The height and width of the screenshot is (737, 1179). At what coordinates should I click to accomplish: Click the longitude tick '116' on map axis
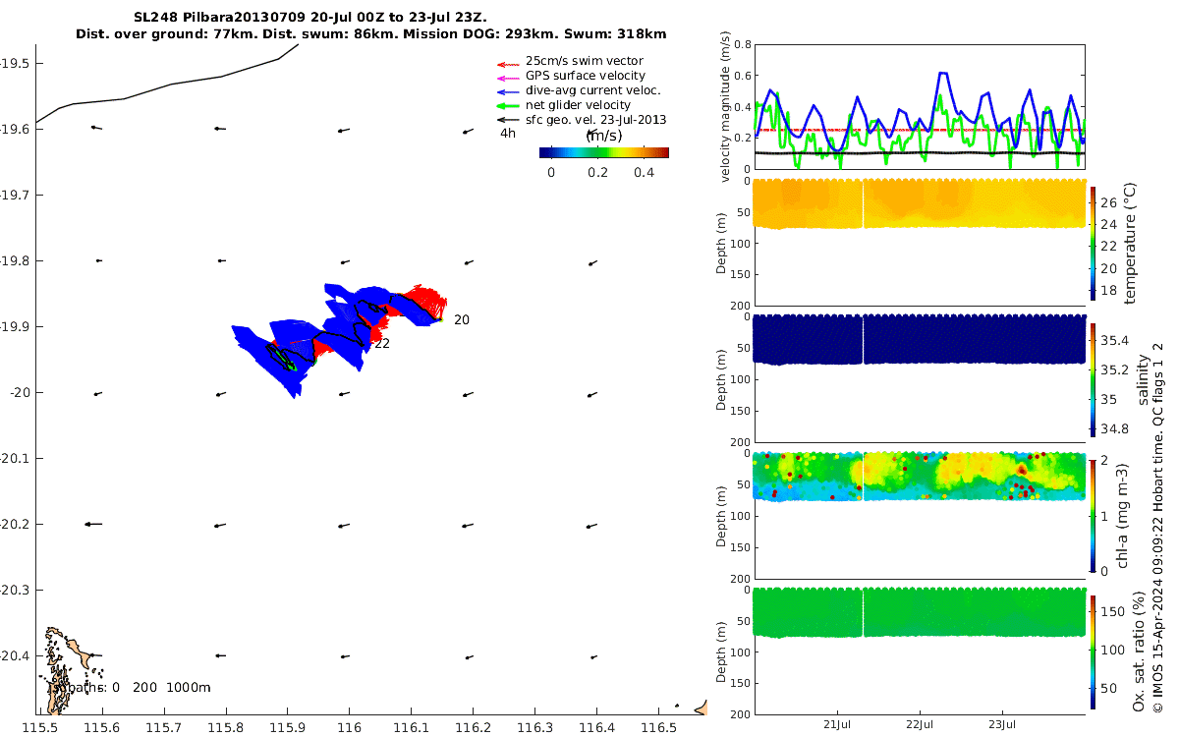coord(349,727)
